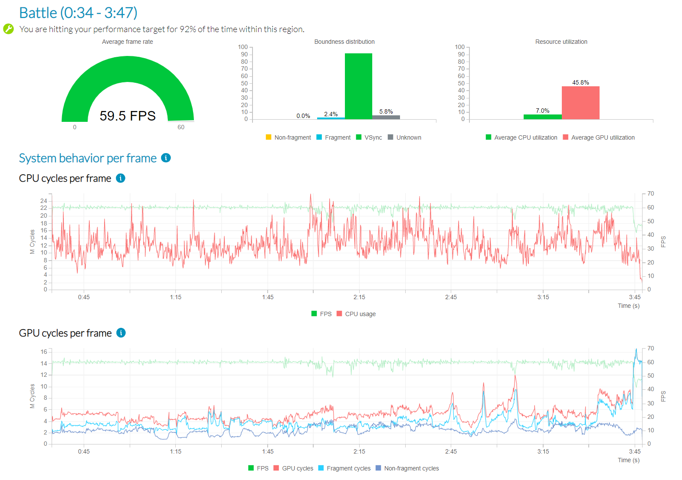
Task: Click the 1:15 time label on GPU chart
Action: pyautogui.click(x=176, y=451)
